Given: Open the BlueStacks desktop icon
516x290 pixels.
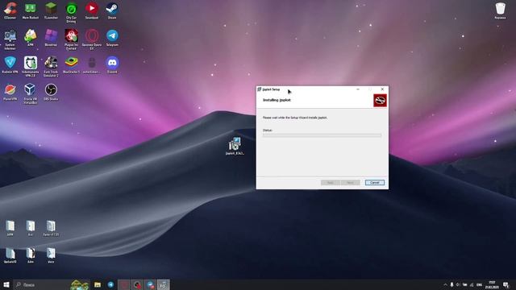Looking at the screenshot, I should coord(72,64).
